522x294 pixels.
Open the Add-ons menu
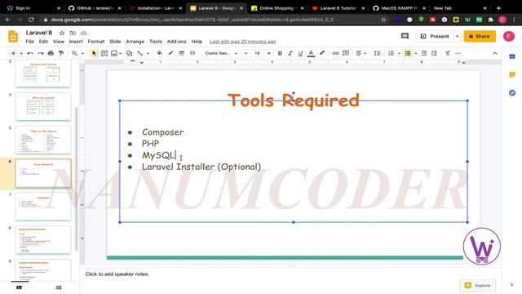click(x=176, y=42)
